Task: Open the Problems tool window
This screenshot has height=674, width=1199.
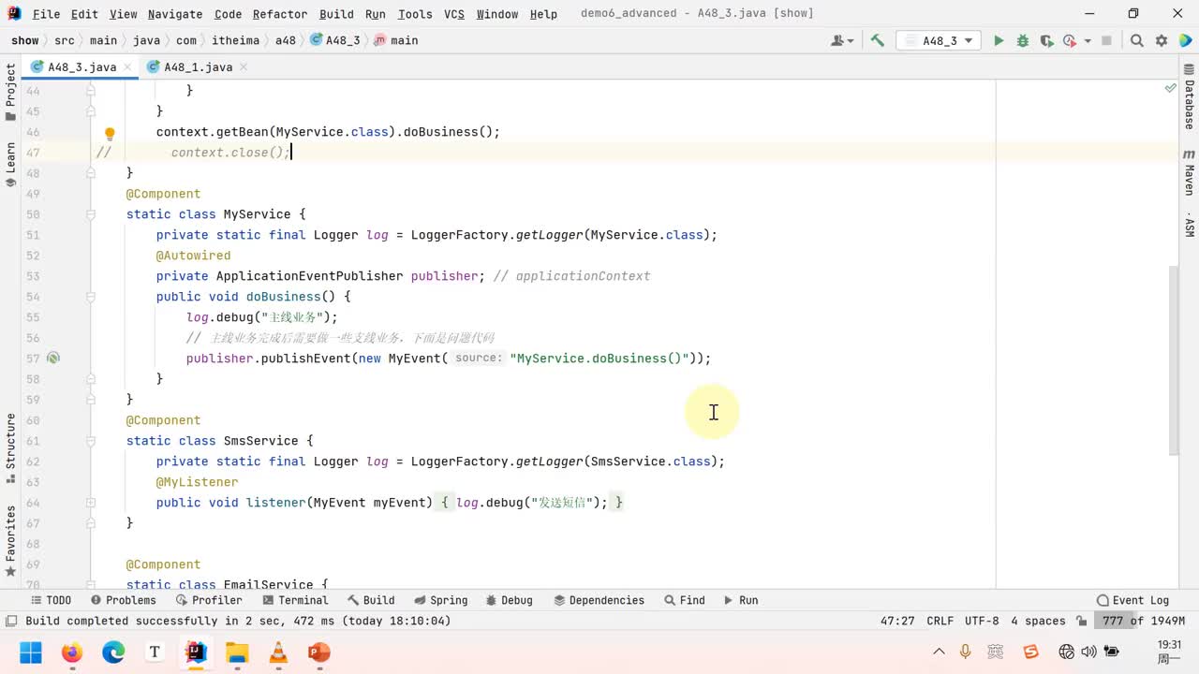Action: pos(123,600)
